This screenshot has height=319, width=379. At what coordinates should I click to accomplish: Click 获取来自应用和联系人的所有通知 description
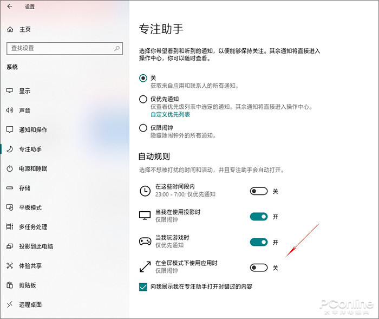(x=195, y=86)
